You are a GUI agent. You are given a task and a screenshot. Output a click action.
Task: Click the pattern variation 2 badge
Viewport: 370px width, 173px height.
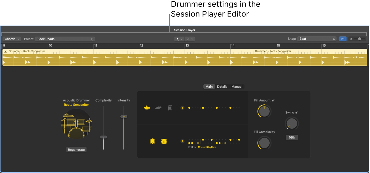click(182, 141)
